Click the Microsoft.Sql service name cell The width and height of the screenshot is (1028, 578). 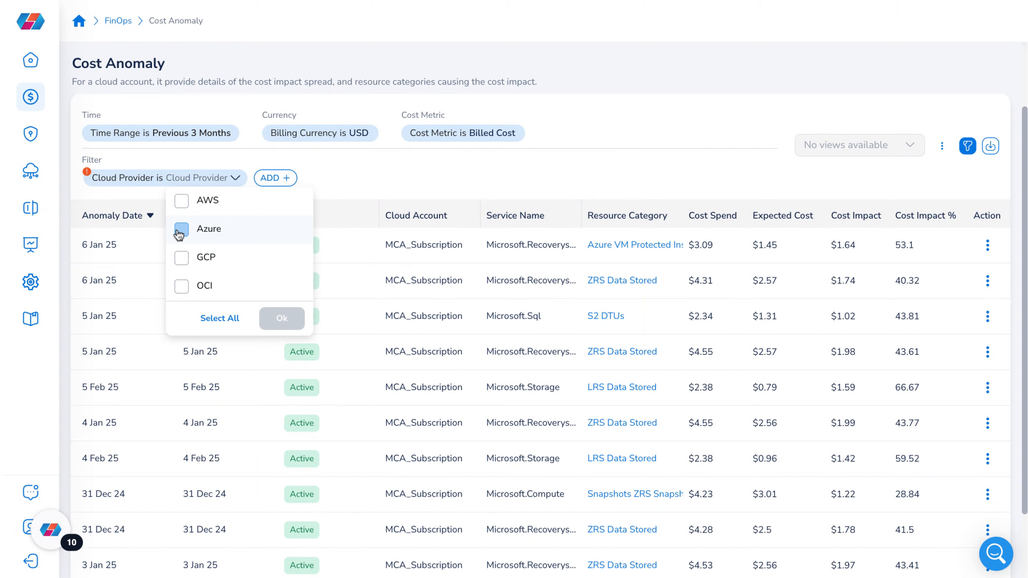click(x=513, y=316)
